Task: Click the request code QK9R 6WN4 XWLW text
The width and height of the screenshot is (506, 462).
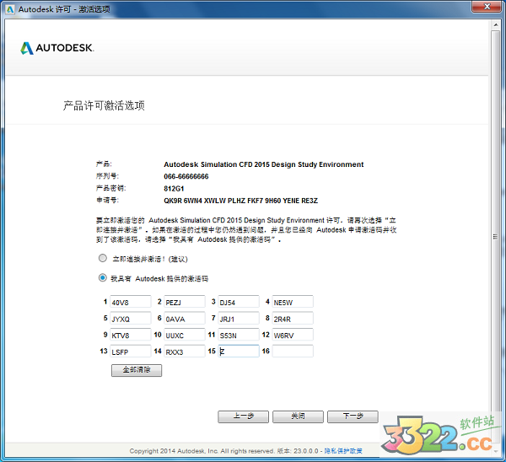Action: pos(240,201)
